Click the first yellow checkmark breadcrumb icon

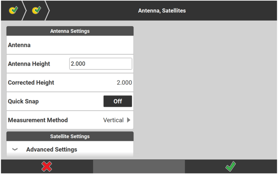(x=14, y=10)
